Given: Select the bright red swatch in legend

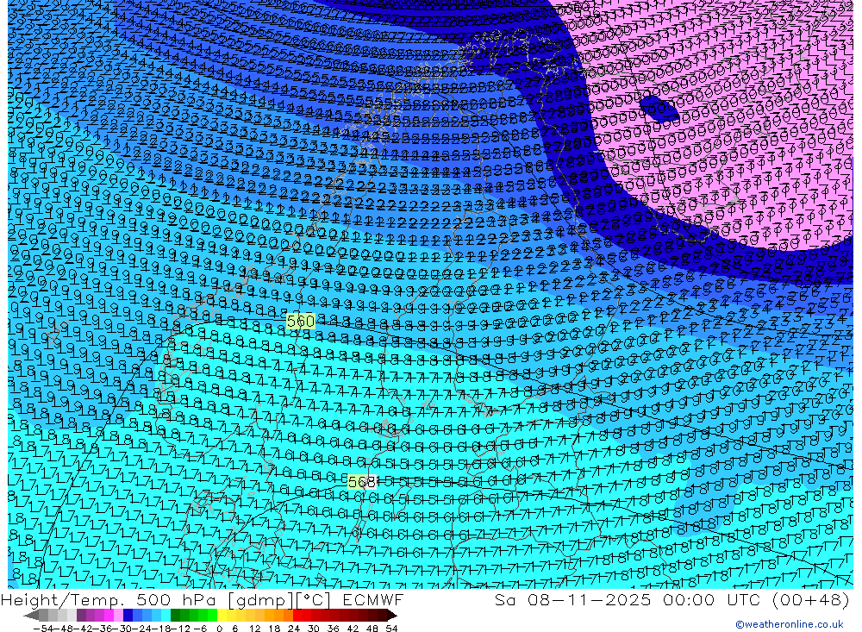Looking at the screenshot, I should pyautogui.click(x=297, y=616).
